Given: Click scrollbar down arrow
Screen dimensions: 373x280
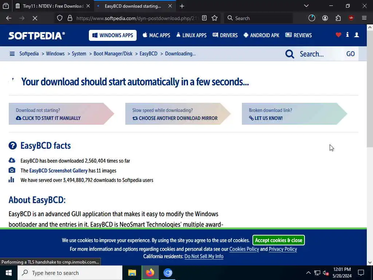Looking at the screenshot, I should 370,262.
